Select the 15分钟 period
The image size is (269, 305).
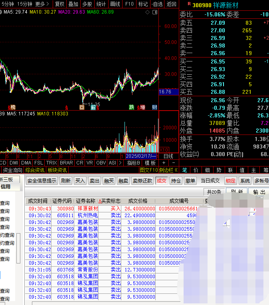pyautogui.click(x=25, y=4)
